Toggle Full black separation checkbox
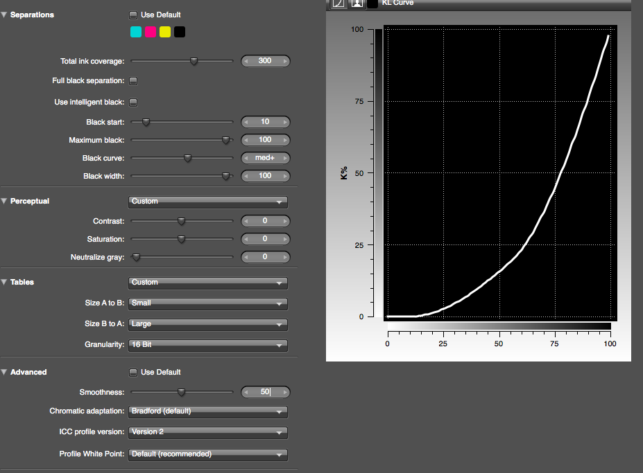 click(x=133, y=81)
